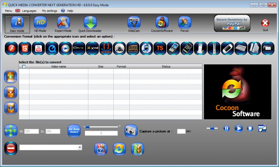
Task: Start conversion with the refresh arrows icon
Action: coord(119,149)
